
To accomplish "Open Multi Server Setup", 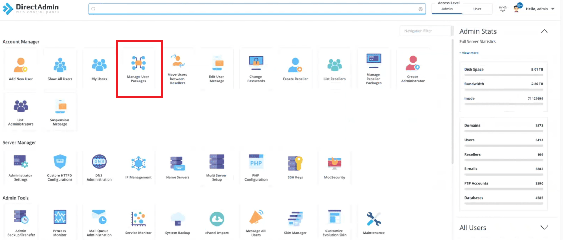I will [217, 167].
